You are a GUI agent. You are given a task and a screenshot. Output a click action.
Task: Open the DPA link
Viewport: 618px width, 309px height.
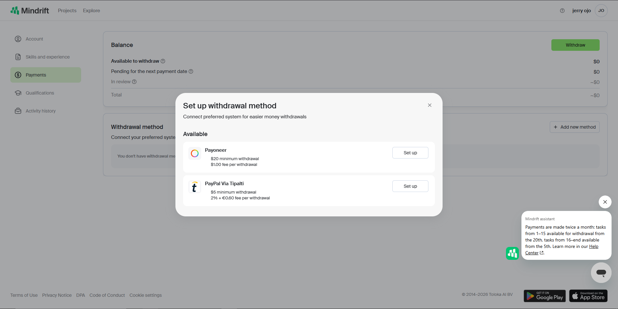tap(80, 295)
